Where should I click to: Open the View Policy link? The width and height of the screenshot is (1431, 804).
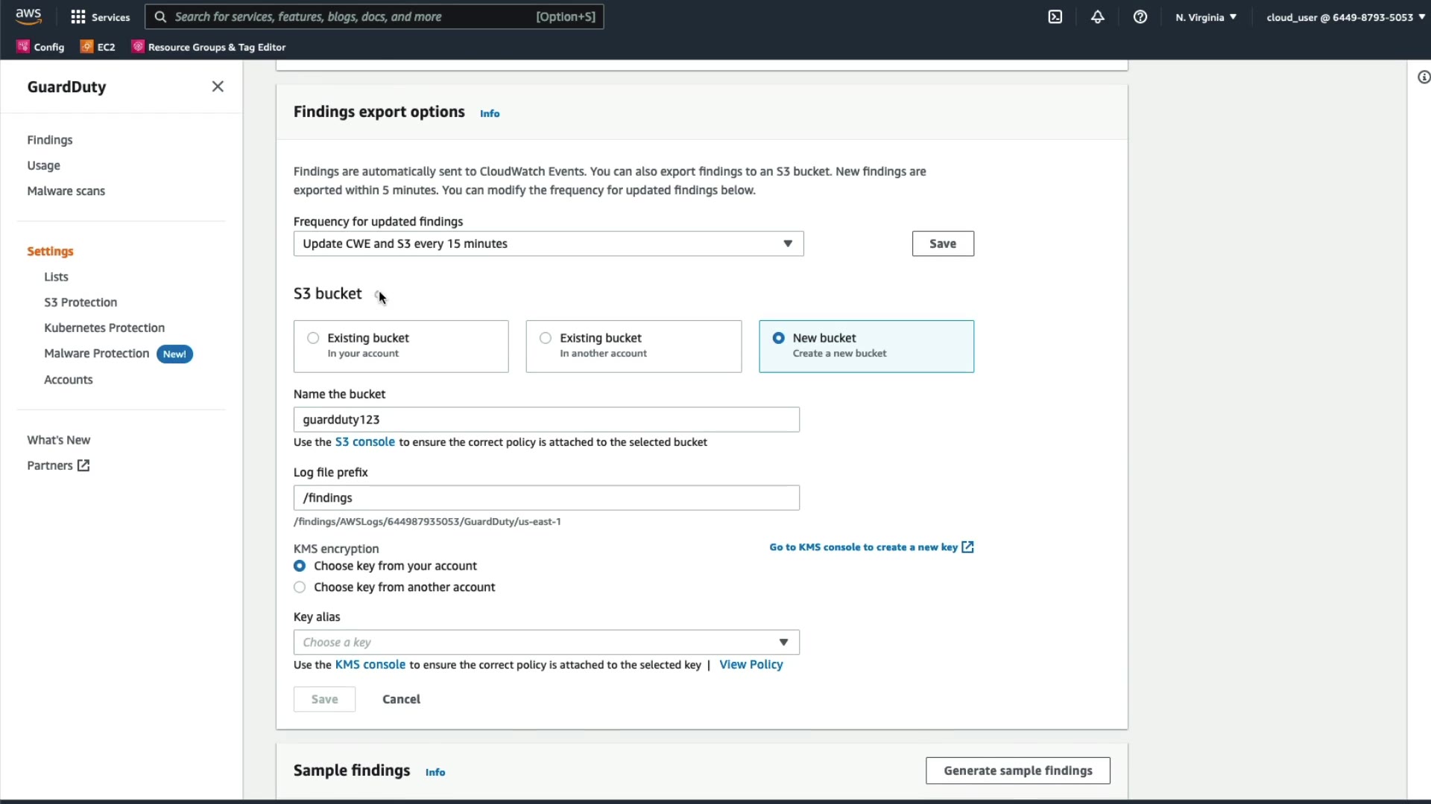pos(751,665)
